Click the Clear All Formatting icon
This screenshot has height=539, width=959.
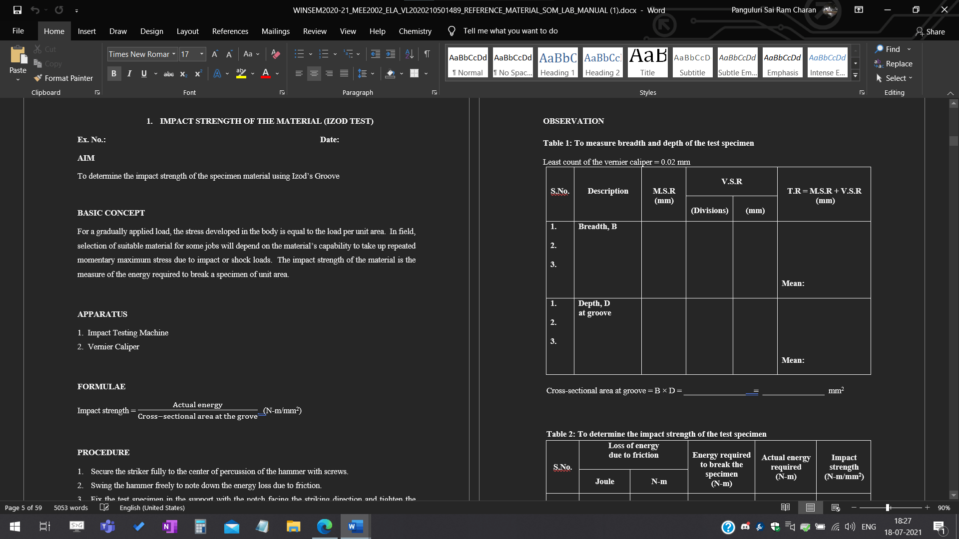coord(275,54)
